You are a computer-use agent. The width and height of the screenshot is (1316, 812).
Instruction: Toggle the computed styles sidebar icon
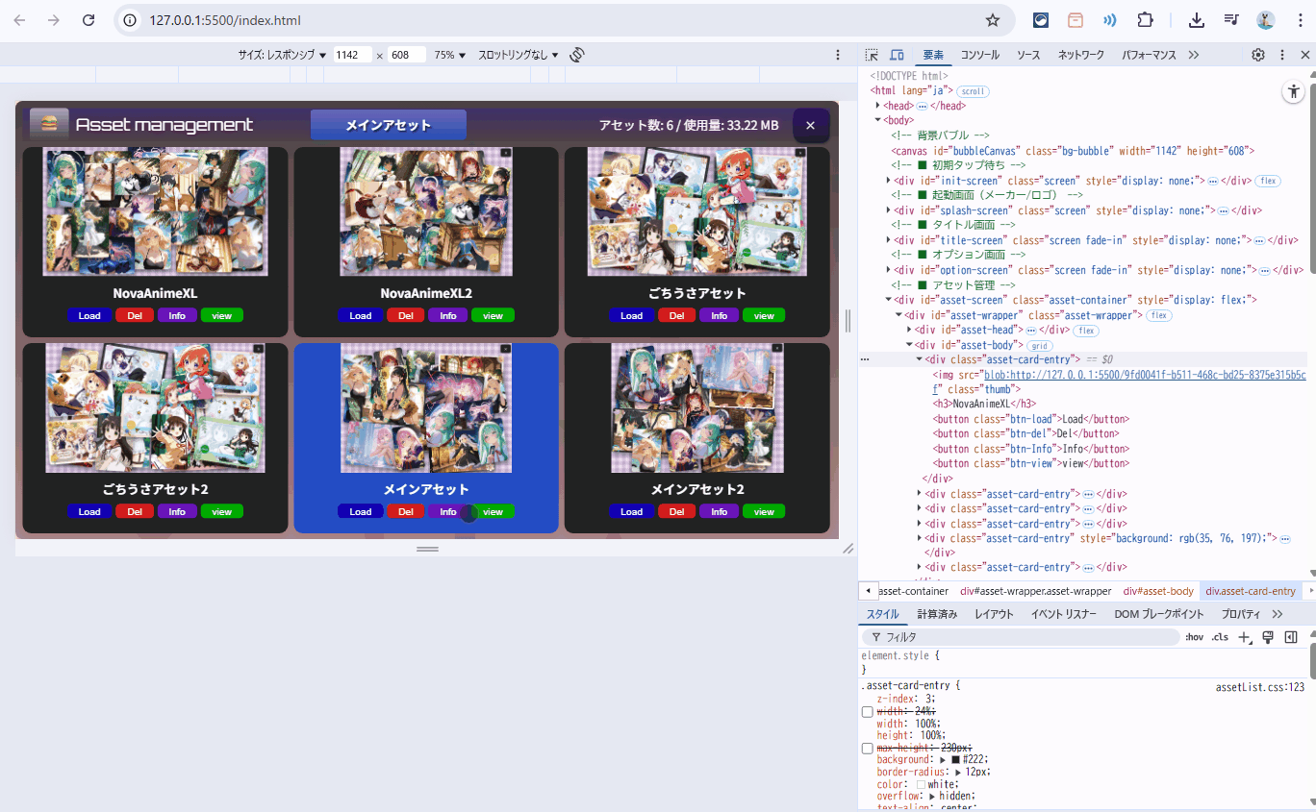coord(1291,637)
